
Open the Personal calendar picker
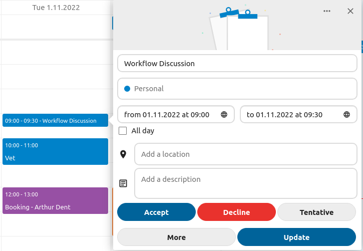point(237,89)
